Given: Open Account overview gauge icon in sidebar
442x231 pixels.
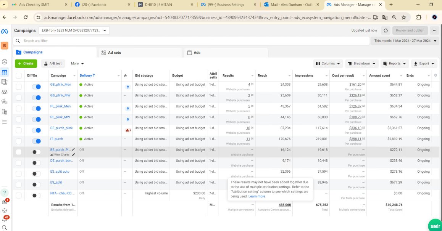Looking at the screenshot, I should click(5, 62).
